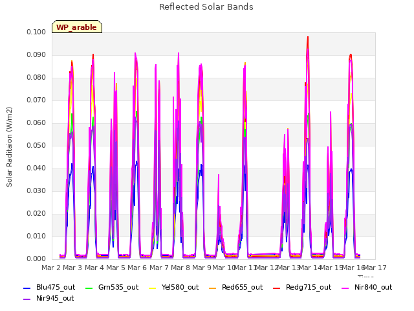Screen dimensions: 414x311
Task: Click the 0.040 y-axis tick label
Action: (36, 168)
